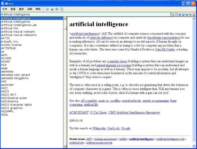Select 'Artificial Intelligence Lab' in the word list
197x149 pixels.
[18, 25]
